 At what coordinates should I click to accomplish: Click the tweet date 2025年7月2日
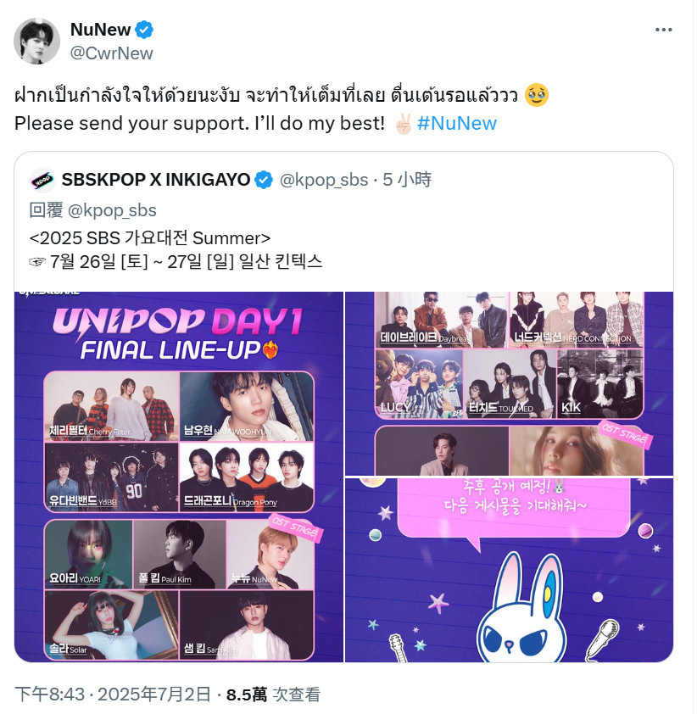153,694
